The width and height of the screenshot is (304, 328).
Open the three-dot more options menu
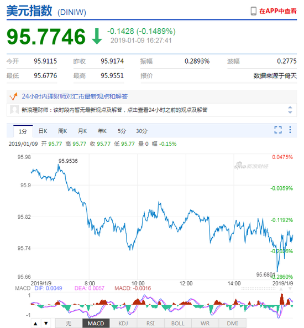290,130
